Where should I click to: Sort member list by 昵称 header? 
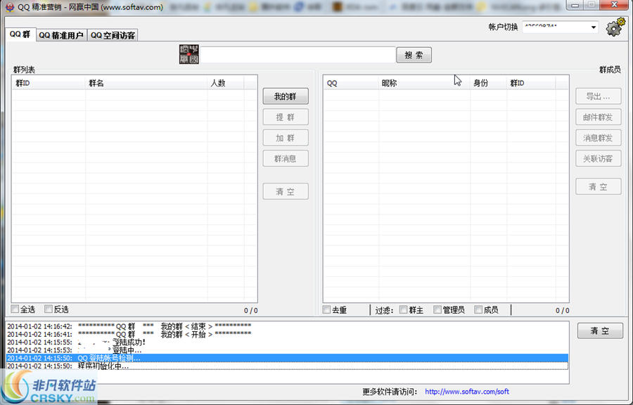[x=424, y=83]
